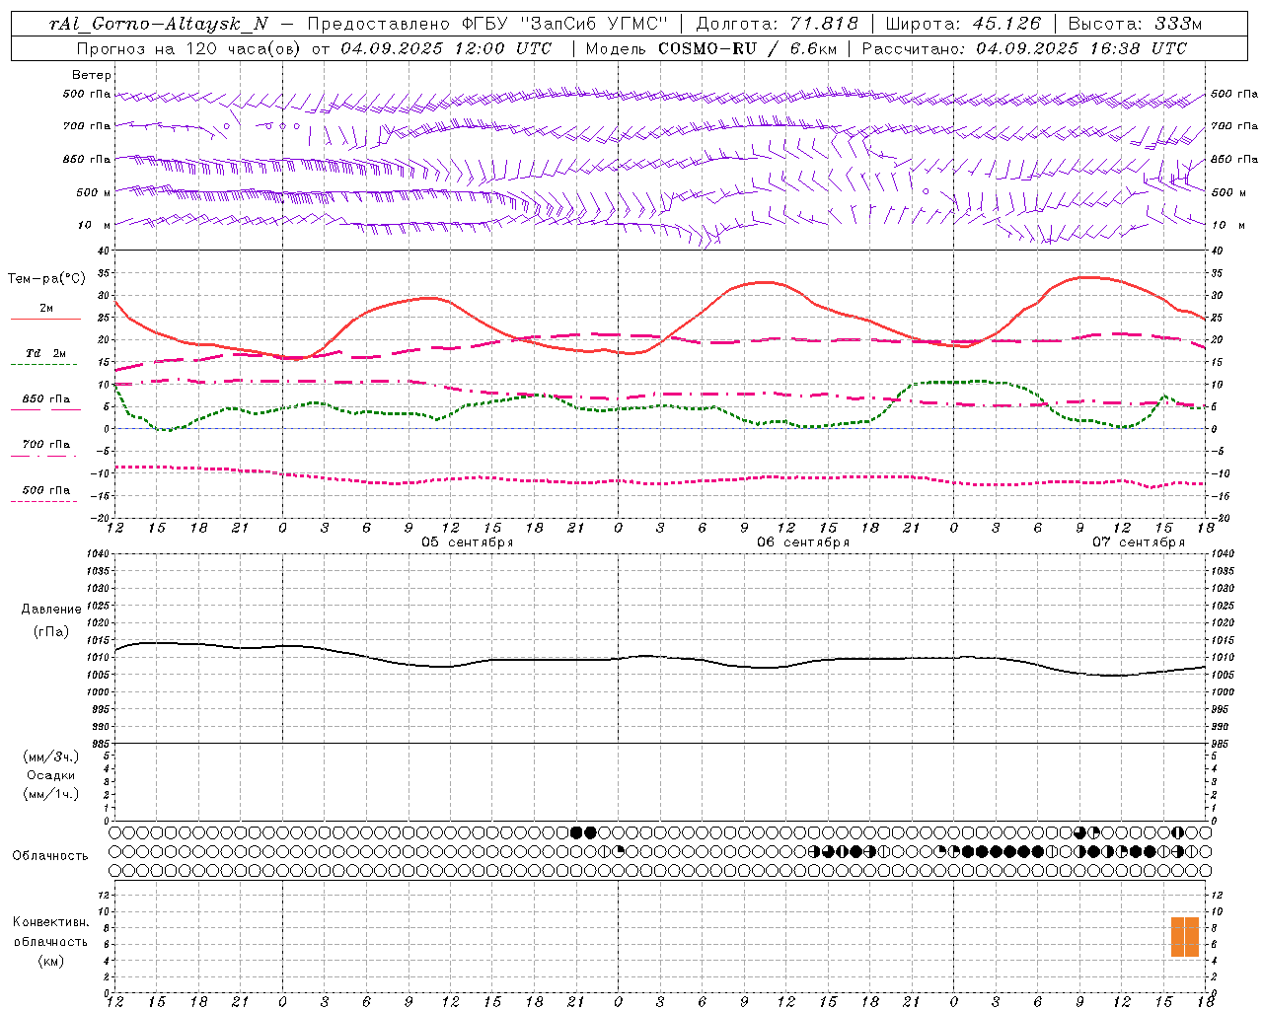Select the Td 2м legend entry
The width and height of the screenshot is (1263, 1010).
(x=46, y=353)
